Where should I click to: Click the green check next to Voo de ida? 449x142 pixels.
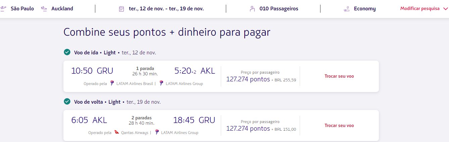[x=67, y=52]
